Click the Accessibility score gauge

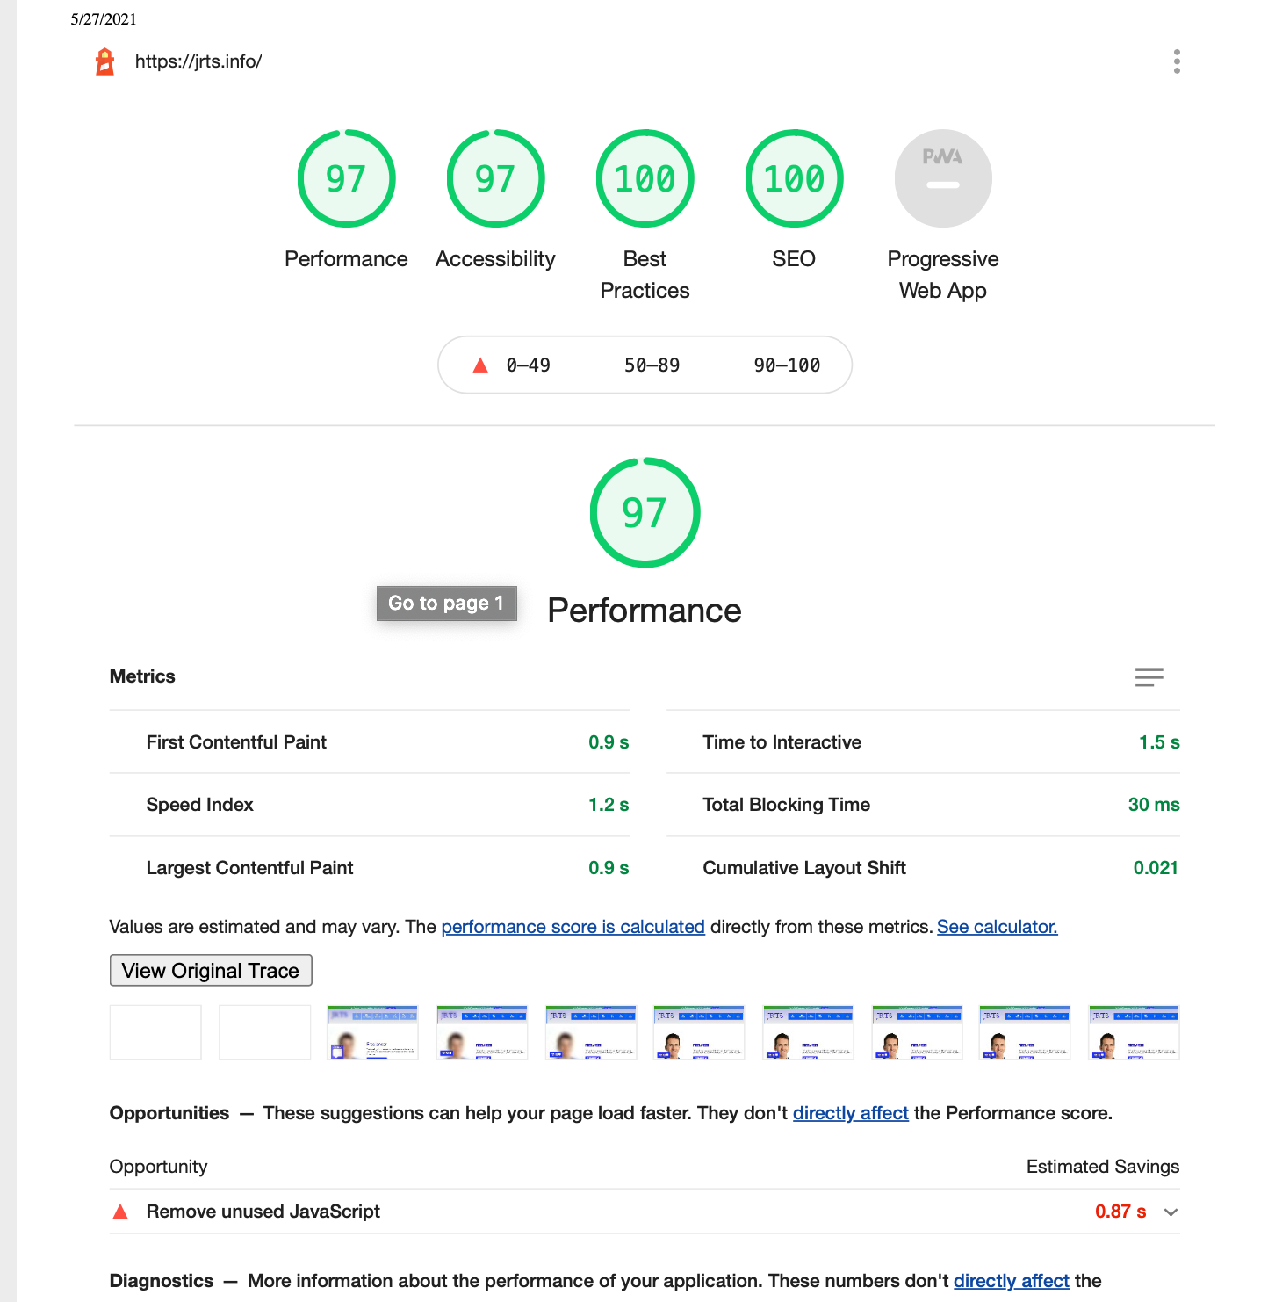point(495,178)
